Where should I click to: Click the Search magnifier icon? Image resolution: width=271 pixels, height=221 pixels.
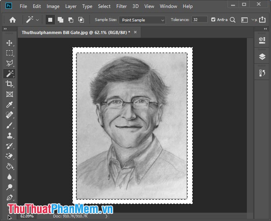(233, 20)
